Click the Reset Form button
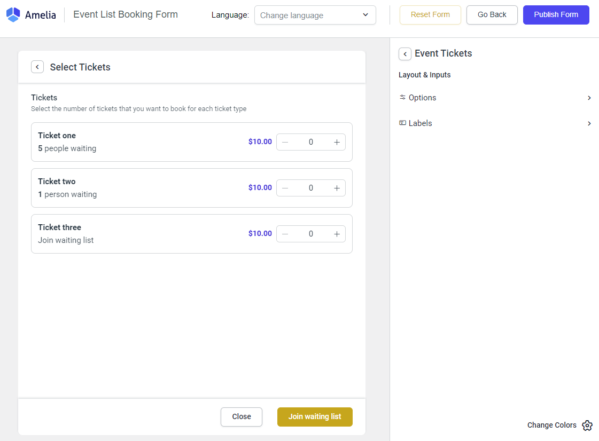The width and height of the screenshot is (599, 441). tap(430, 15)
